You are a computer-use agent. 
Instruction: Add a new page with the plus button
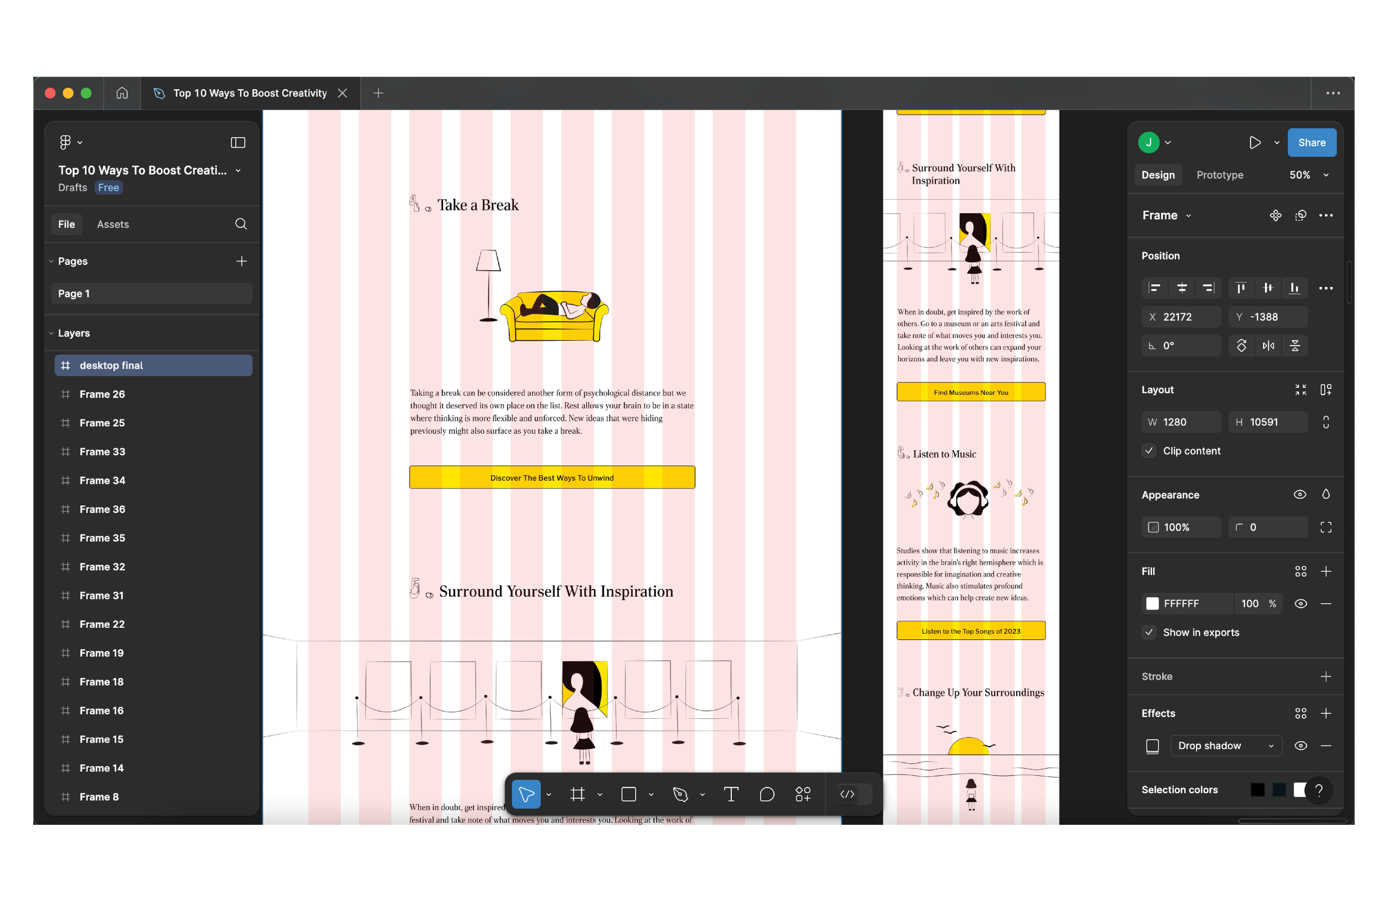pyautogui.click(x=242, y=261)
